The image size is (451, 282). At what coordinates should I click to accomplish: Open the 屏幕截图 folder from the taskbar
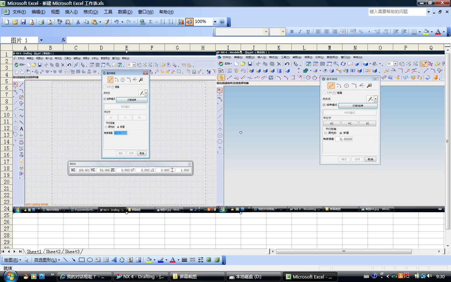(197, 277)
